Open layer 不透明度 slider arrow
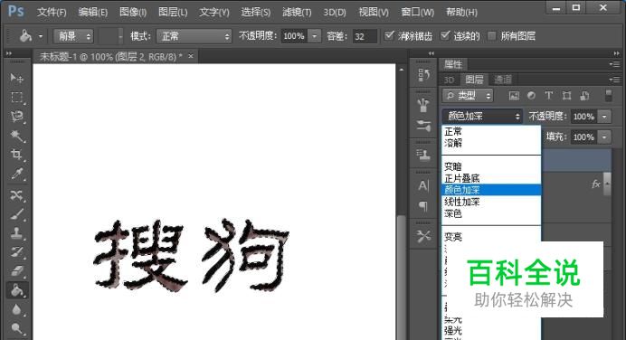This screenshot has height=340, width=626. click(605, 117)
